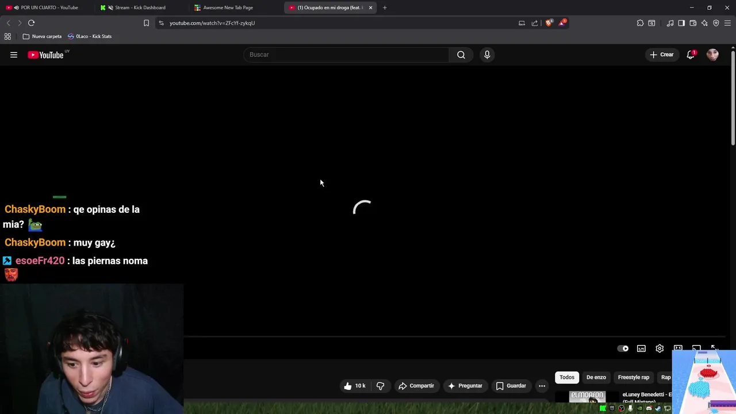Open Discord icon in system tray
This screenshot has width=736, height=414.
(649, 408)
